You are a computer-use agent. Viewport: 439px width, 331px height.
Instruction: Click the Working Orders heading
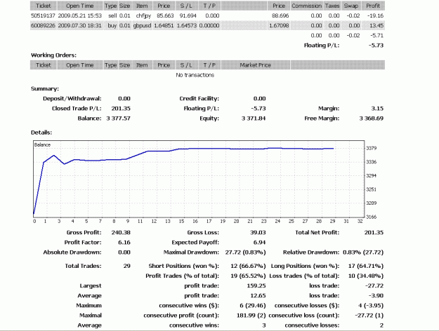click(53, 55)
